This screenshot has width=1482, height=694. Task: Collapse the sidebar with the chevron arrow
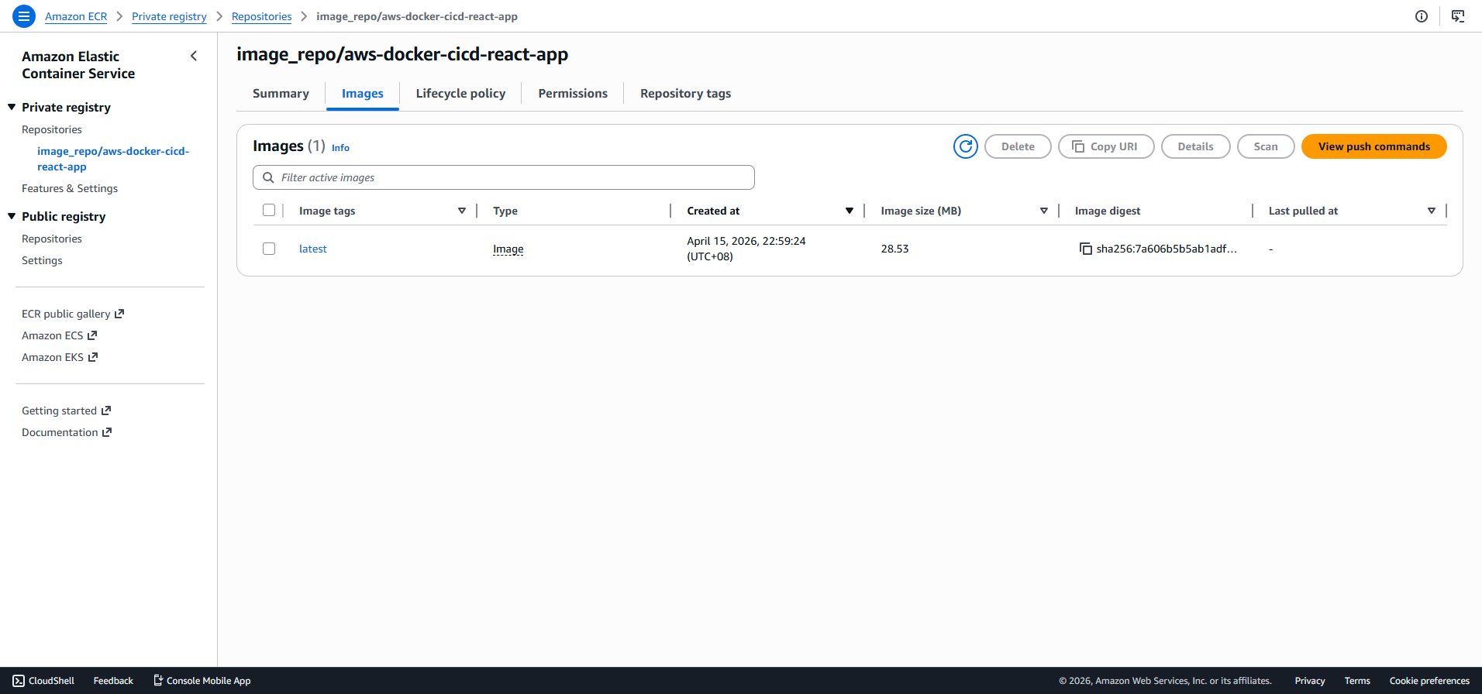pyautogui.click(x=194, y=56)
